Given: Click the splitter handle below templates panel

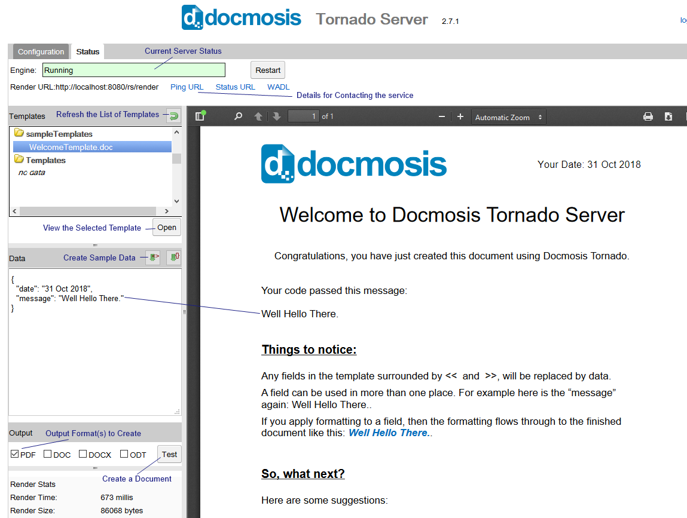Looking at the screenshot, I should pos(95,245).
